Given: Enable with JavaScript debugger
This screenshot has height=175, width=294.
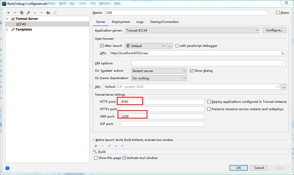Looking at the screenshot, I should pyautogui.click(x=177, y=46).
